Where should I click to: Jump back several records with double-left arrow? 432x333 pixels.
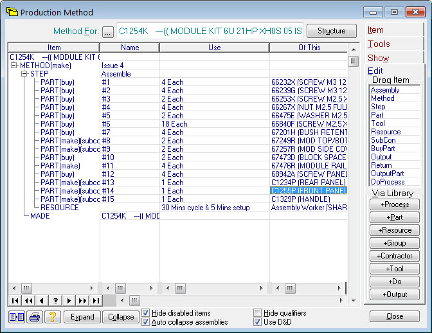tap(28, 300)
